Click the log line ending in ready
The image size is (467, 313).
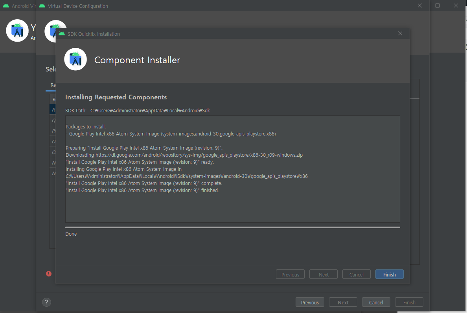tap(140, 162)
